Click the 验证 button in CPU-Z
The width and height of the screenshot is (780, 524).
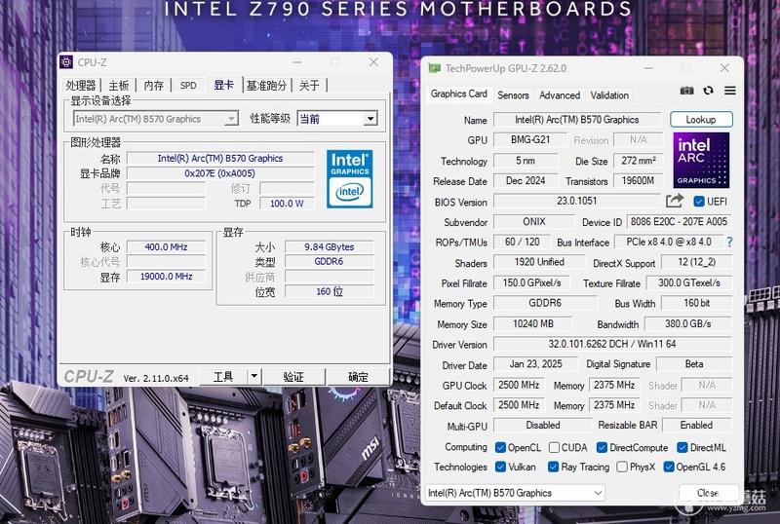click(x=293, y=377)
